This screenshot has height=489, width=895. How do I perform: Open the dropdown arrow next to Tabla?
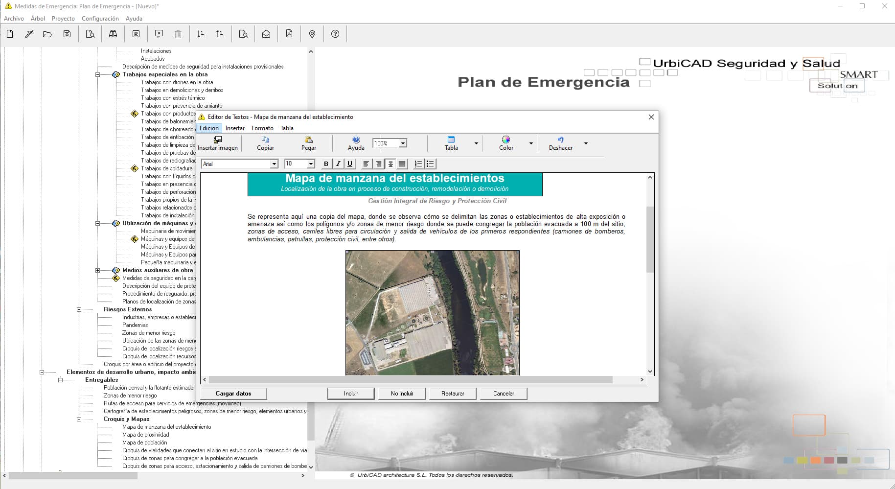(x=476, y=143)
